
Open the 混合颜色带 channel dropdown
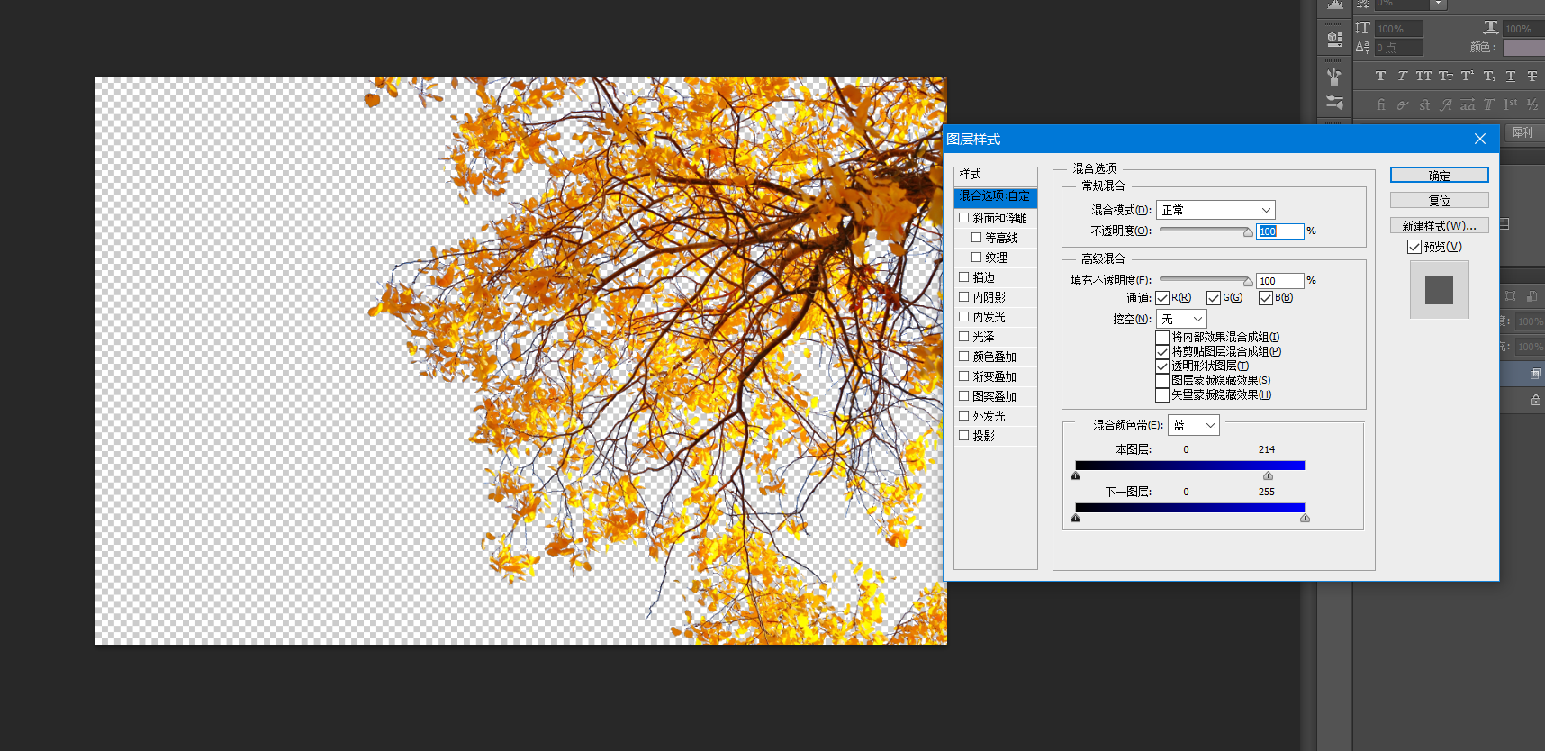pos(1194,425)
